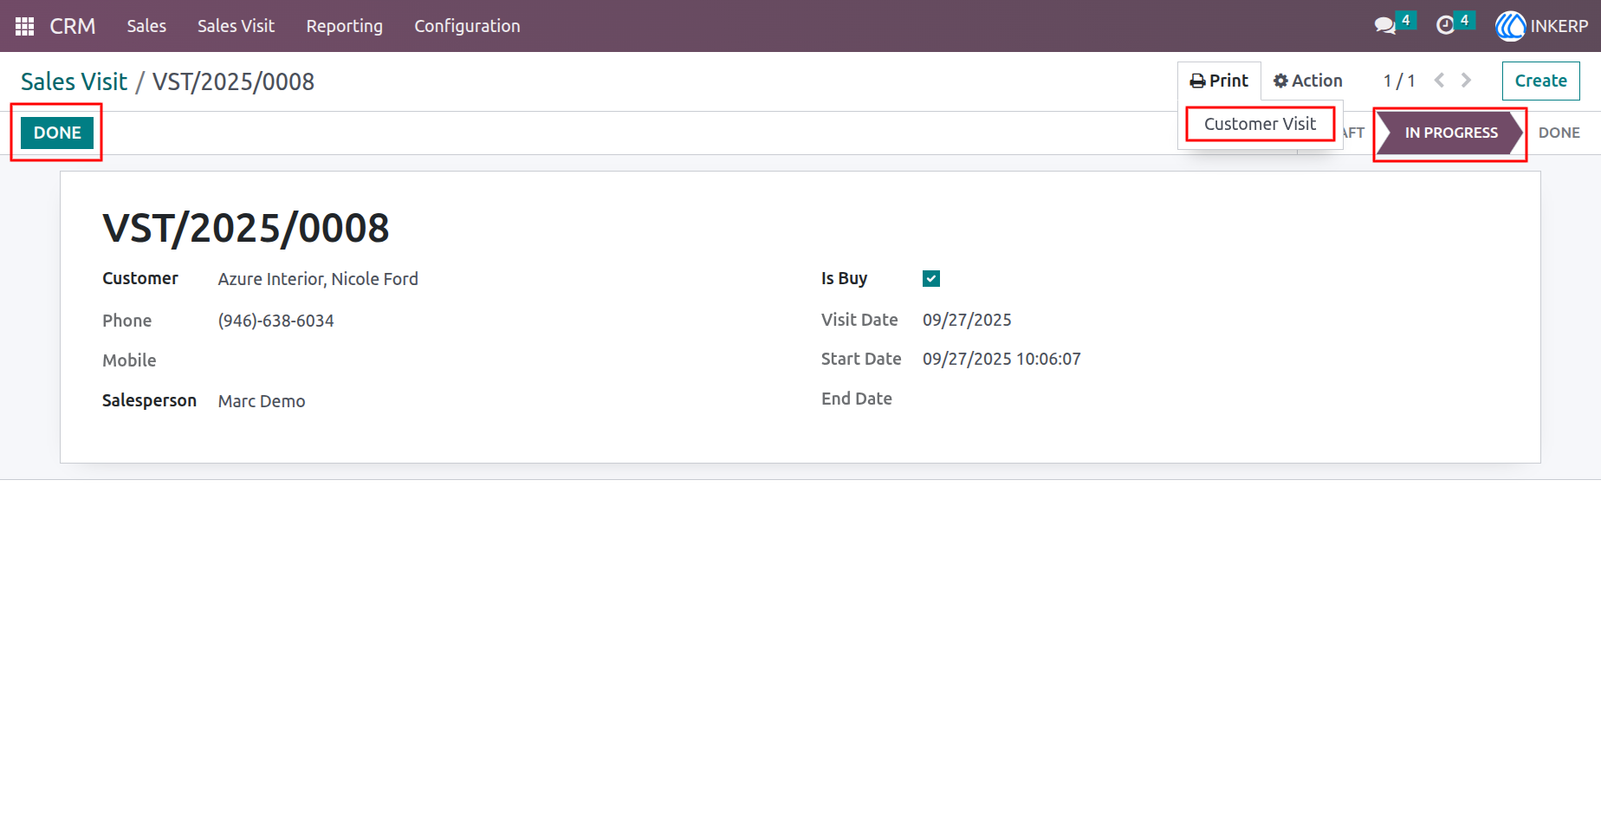Click the INKERP company logo

[x=1510, y=26]
